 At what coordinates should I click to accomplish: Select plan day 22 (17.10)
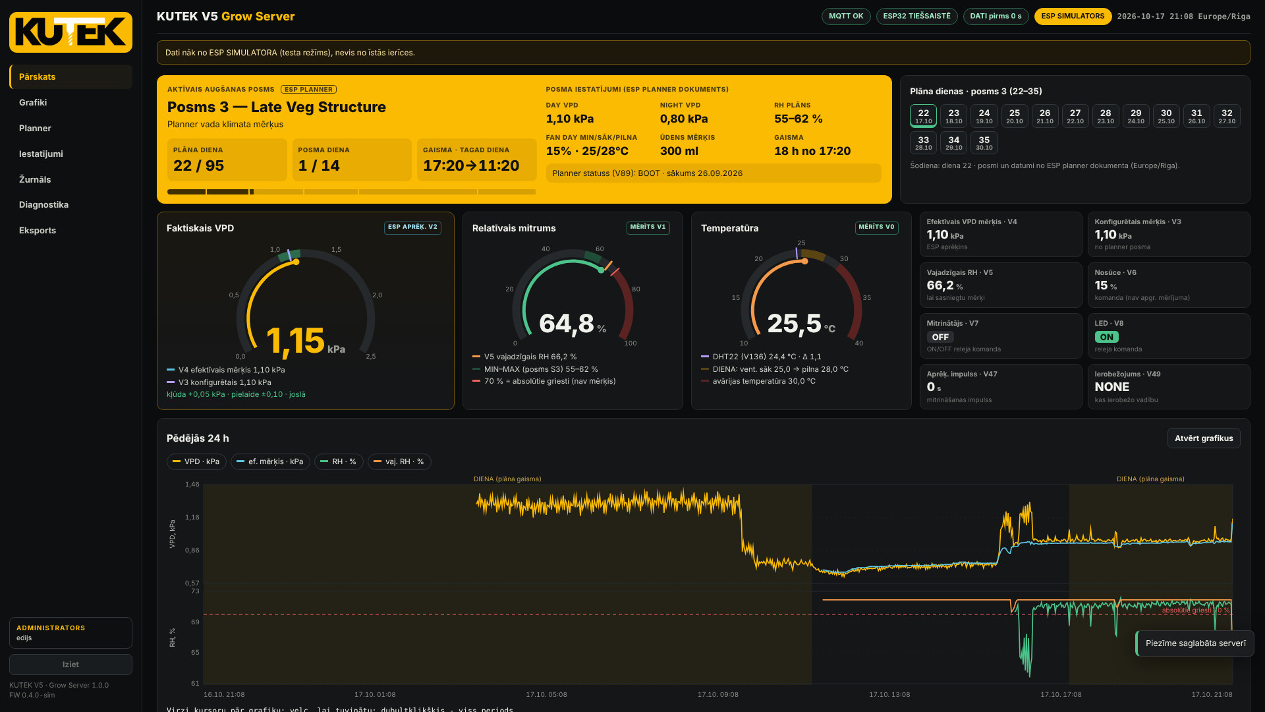coord(923,116)
